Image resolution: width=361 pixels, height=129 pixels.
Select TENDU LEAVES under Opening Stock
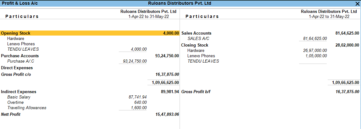23,49
